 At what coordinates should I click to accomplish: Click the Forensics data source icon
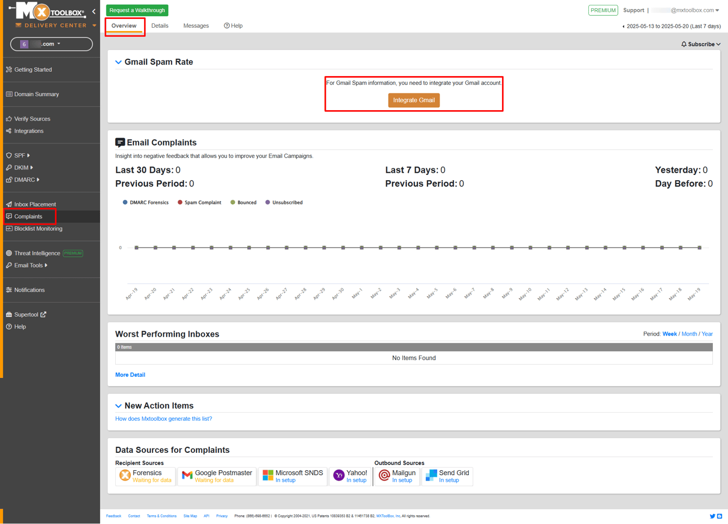click(125, 476)
